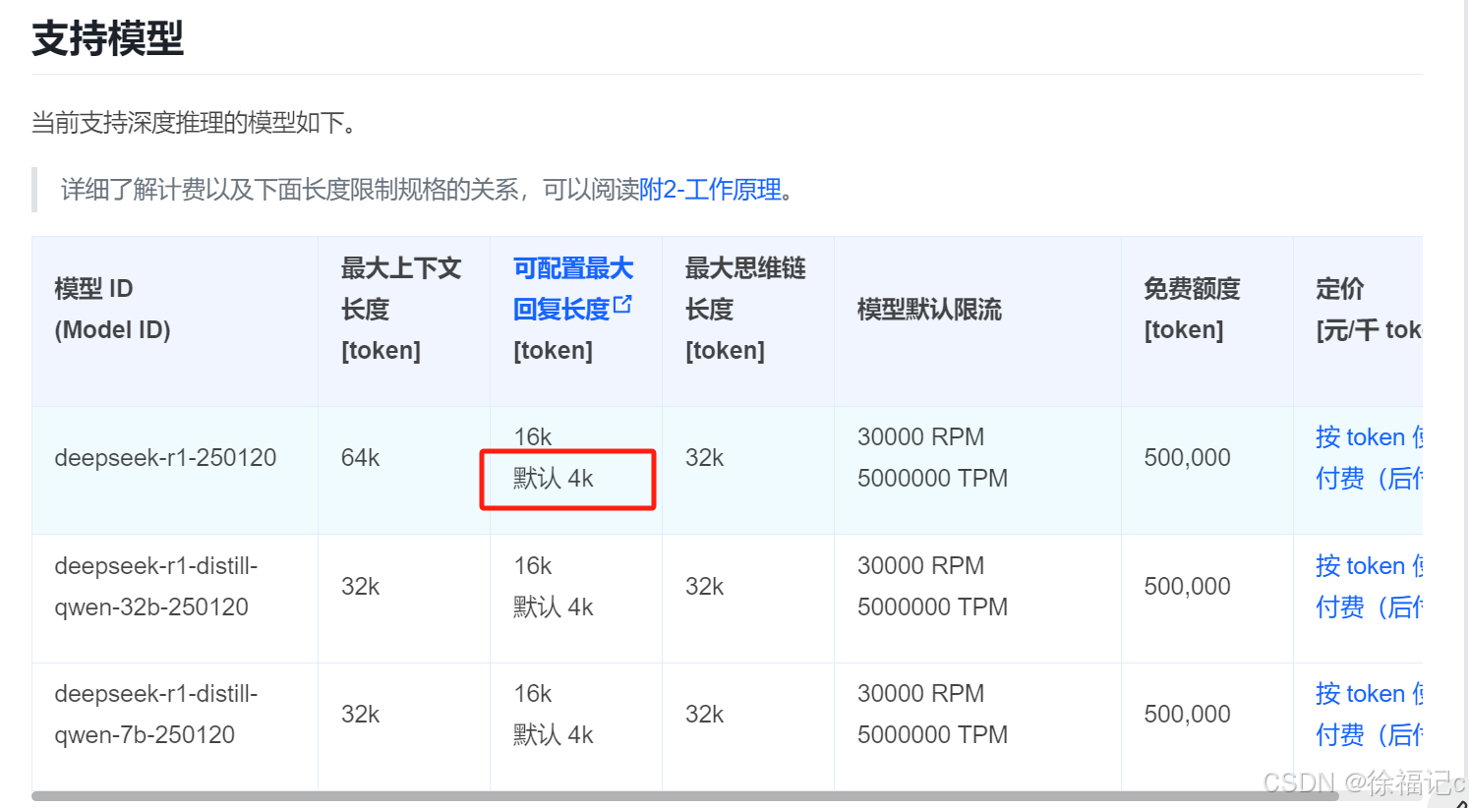Select the 支持模型 heading

(x=108, y=38)
